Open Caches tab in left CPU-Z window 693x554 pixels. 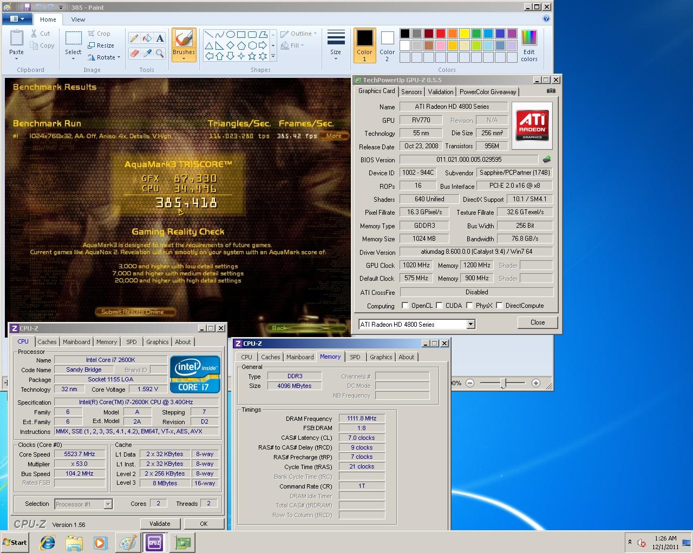(x=47, y=342)
